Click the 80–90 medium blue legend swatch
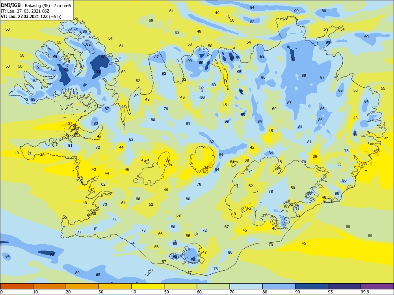The image size is (394, 295). (x=279, y=286)
